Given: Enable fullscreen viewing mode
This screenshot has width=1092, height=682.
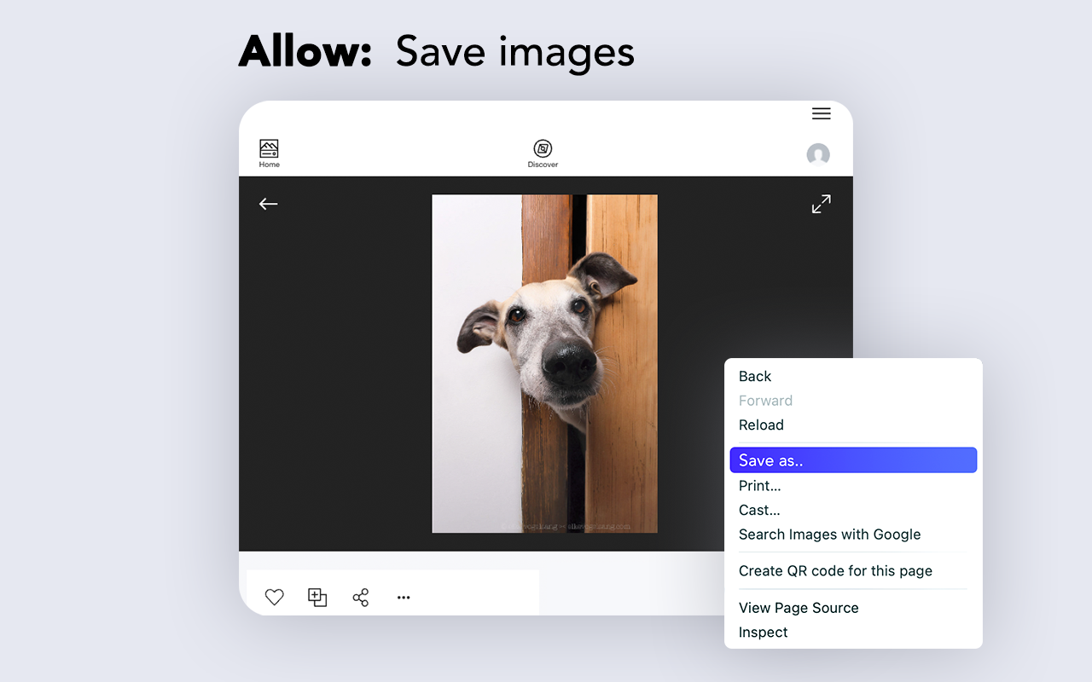Looking at the screenshot, I should (x=821, y=204).
